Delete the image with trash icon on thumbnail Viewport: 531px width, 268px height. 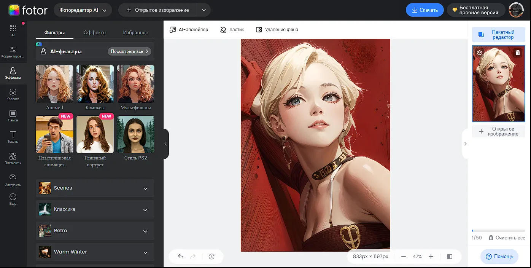click(x=517, y=53)
